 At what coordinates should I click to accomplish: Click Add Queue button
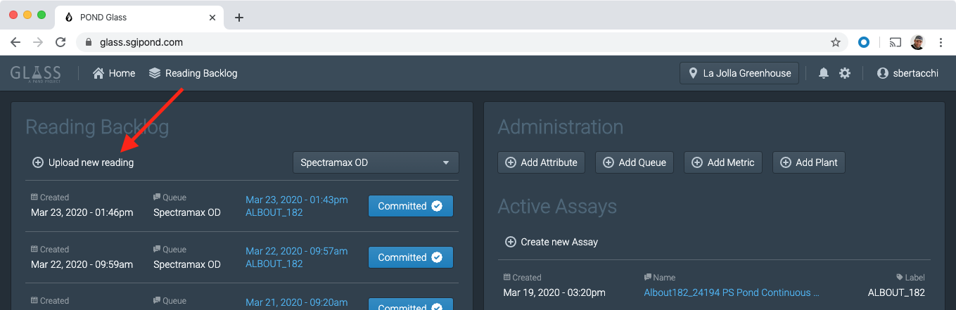click(635, 162)
